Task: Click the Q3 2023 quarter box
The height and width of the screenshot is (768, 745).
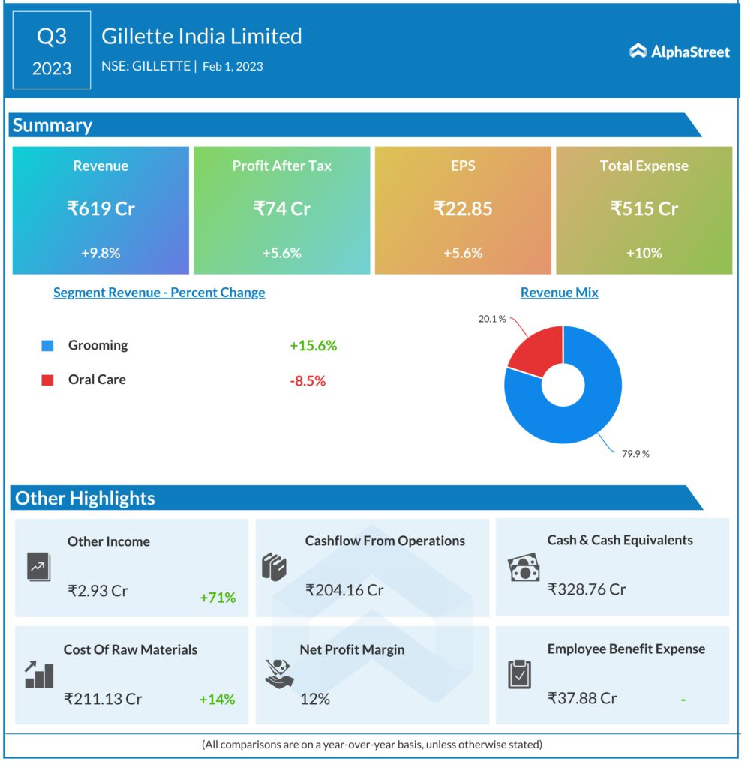Action: click(52, 51)
